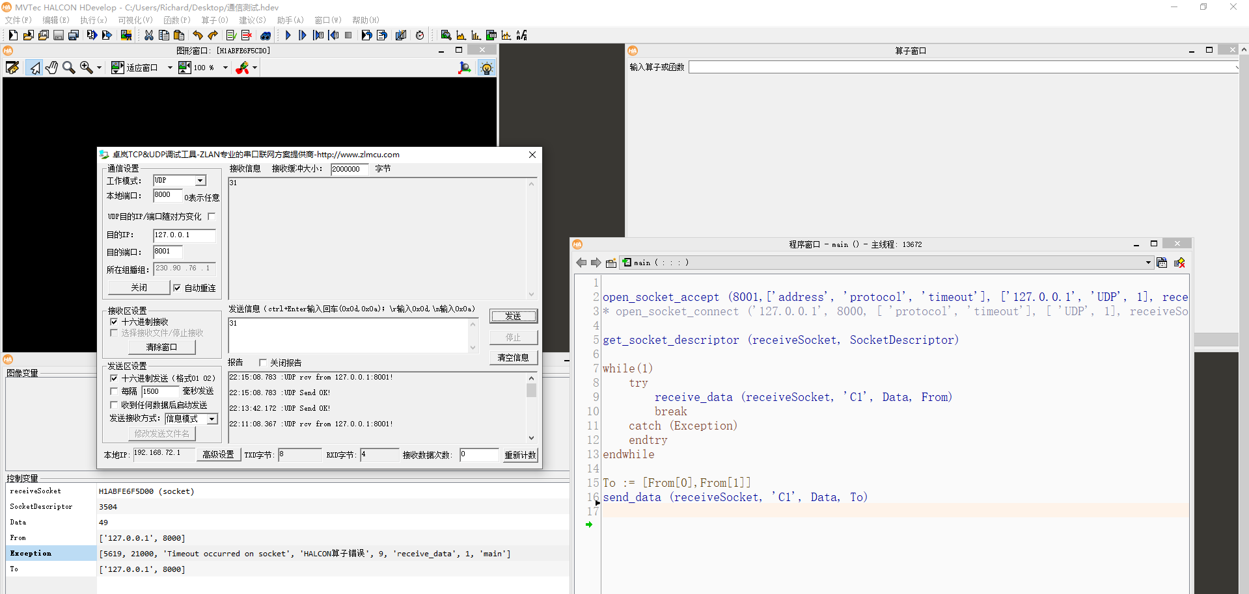Create a new program with toolbar icon
The width and height of the screenshot is (1249, 594).
12,35
